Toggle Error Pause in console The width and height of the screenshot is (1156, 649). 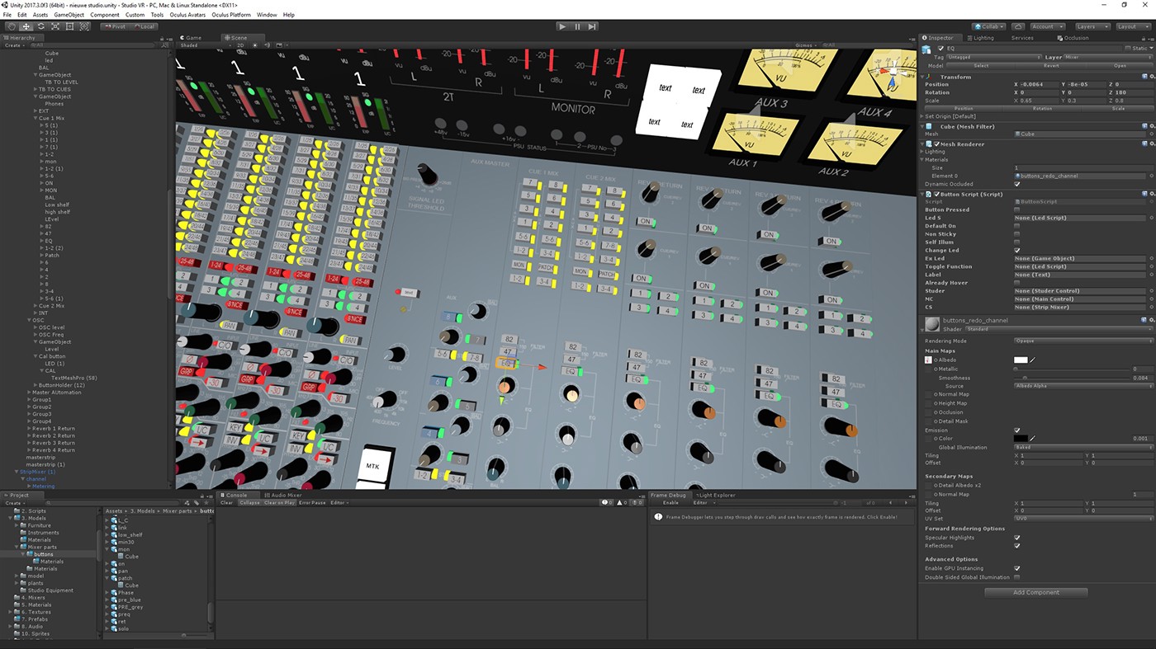pos(312,502)
